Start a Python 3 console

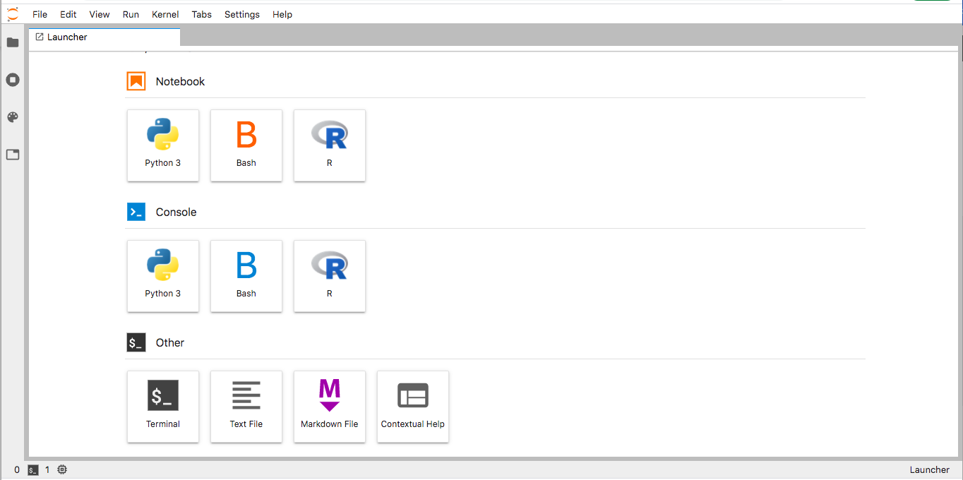click(x=163, y=276)
